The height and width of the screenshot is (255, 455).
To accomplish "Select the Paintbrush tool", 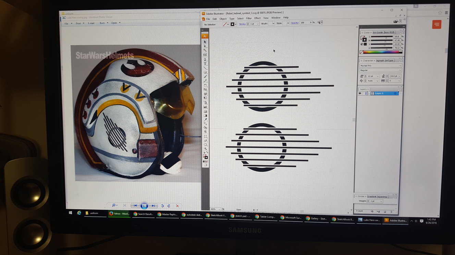I will tap(205, 76).
